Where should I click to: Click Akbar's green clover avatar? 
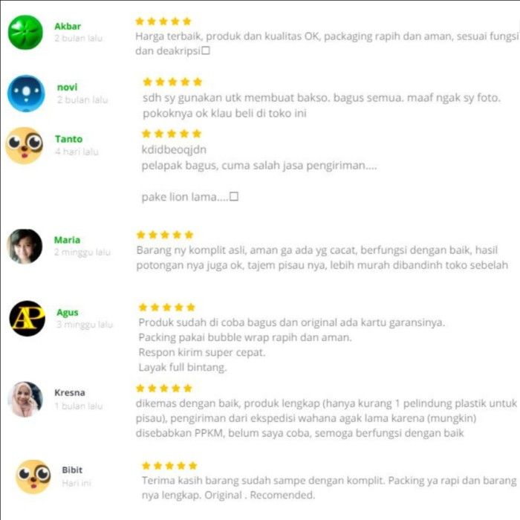[x=25, y=32]
